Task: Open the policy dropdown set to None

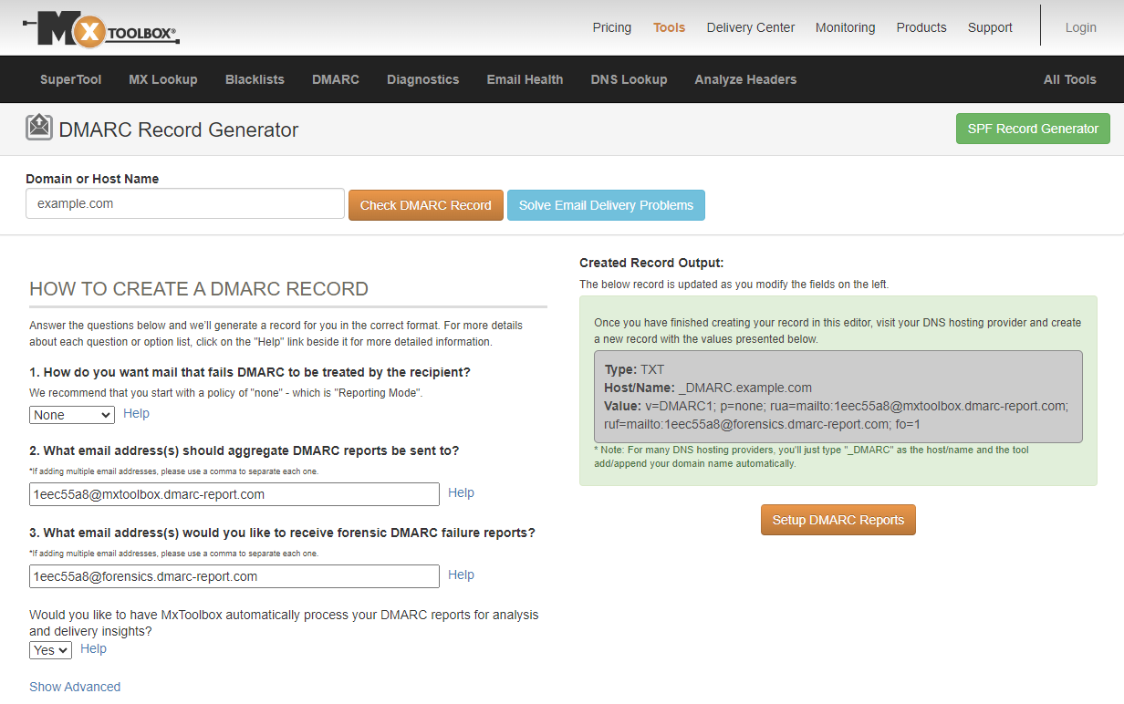Action: tap(72, 415)
